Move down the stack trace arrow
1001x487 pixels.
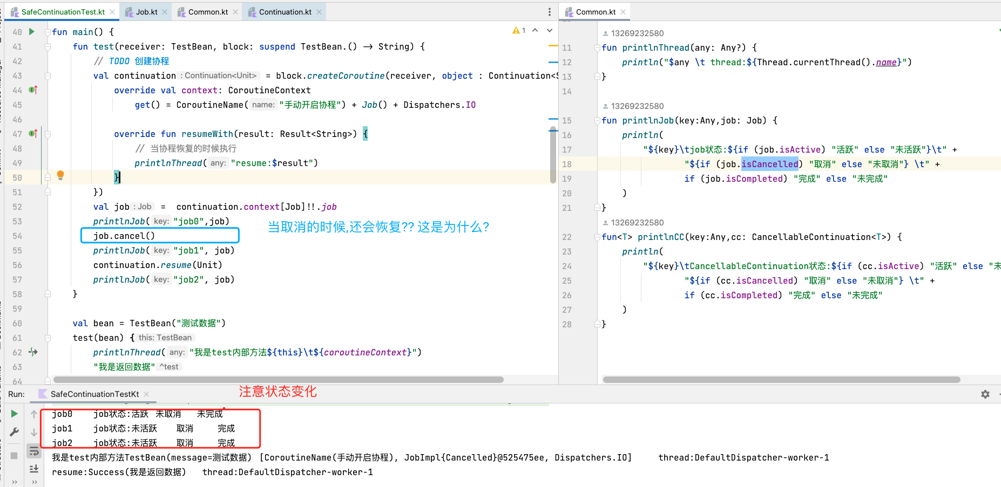click(34, 433)
